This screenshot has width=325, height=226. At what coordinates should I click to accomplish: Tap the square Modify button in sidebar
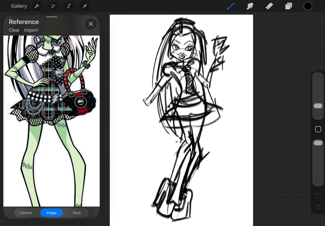[318, 129]
